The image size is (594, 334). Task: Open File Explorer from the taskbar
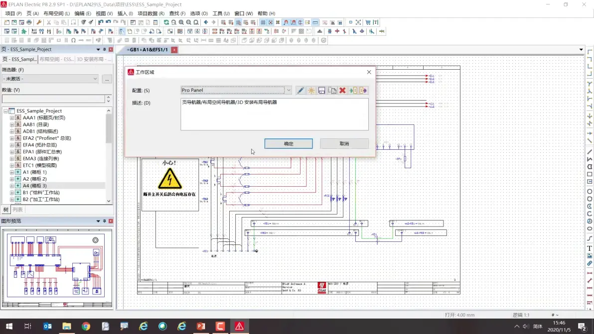tap(67, 326)
